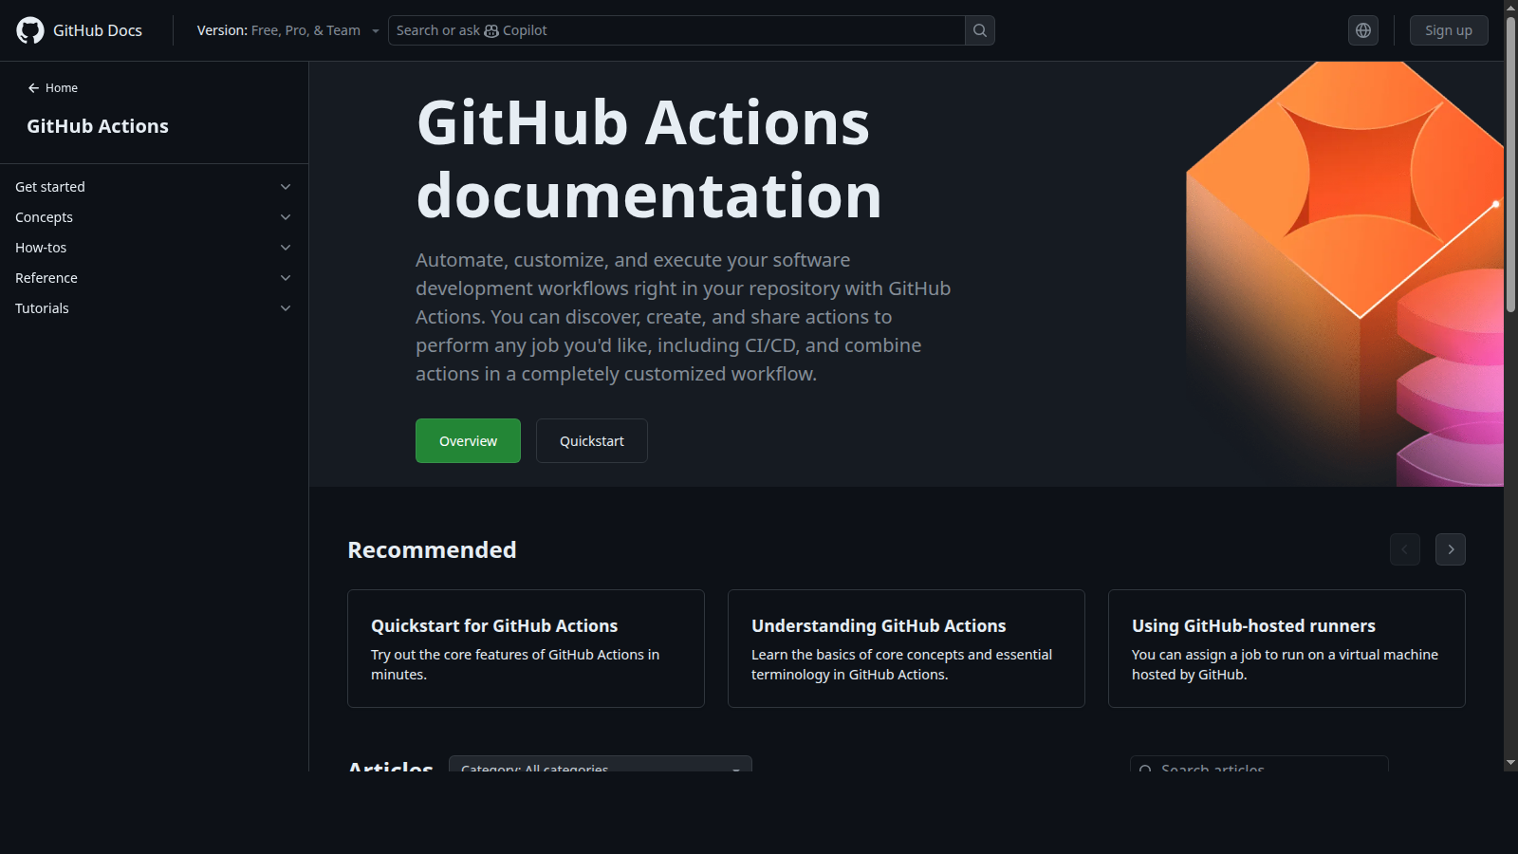Open the Version dropdown
The height and width of the screenshot is (854, 1518).
click(x=287, y=30)
